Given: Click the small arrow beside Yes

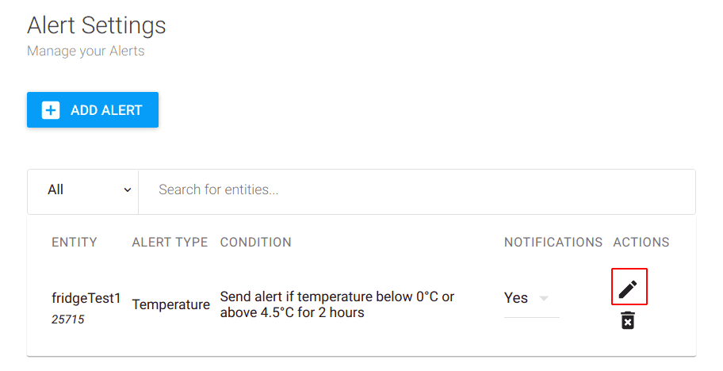Looking at the screenshot, I should pos(544,299).
